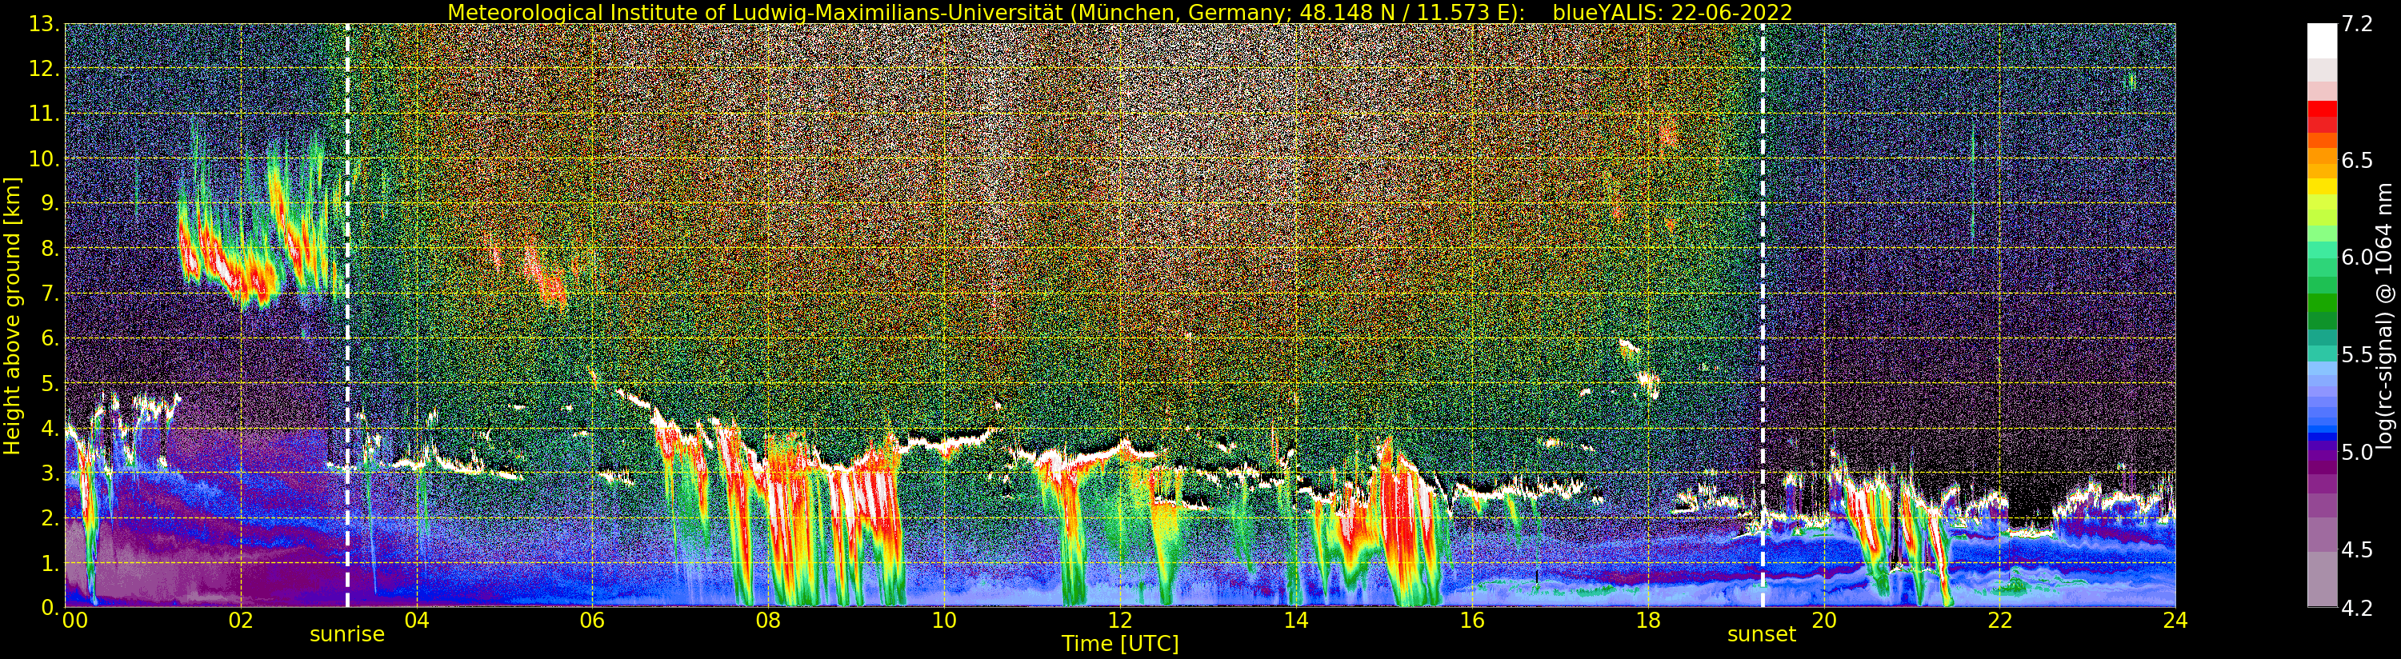The width and height of the screenshot is (2401, 659).
Task: Click the time tick label '24'
Action: [x=2175, y=620]
